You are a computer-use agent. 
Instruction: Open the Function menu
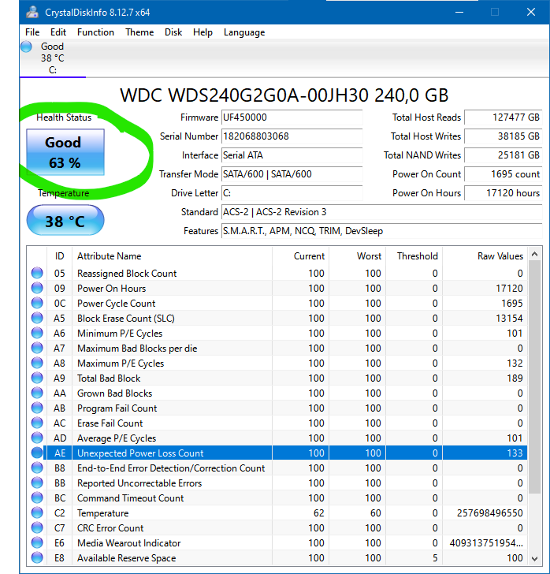[95, 32]
